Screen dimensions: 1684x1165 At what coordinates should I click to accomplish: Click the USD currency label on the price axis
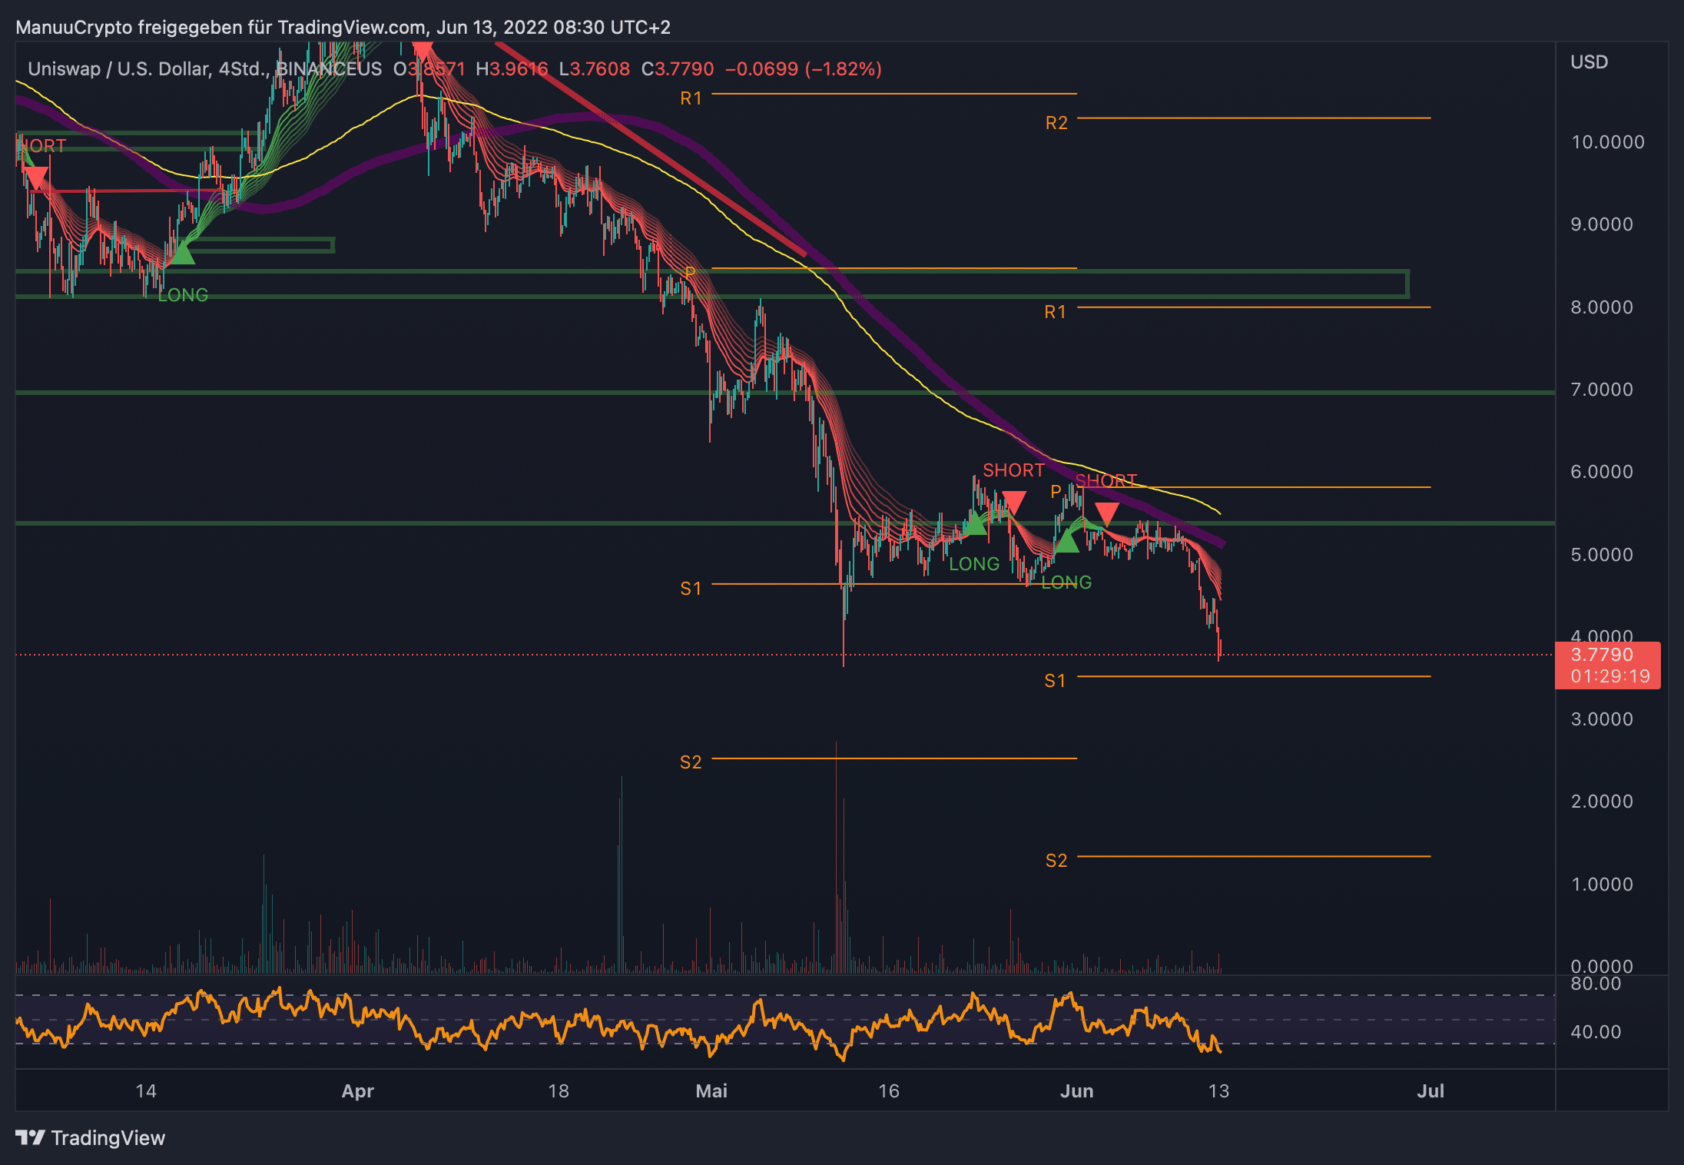click(x=1589, y=62)
